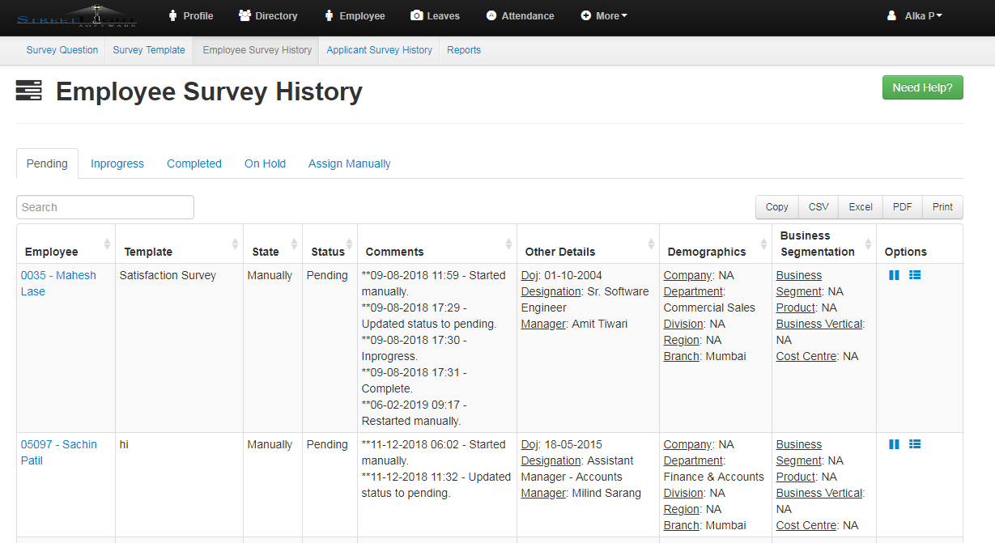The width and height of the screenshot is (995, 543).
Task: Switch to the Completed tab
Action: point(194,163)
